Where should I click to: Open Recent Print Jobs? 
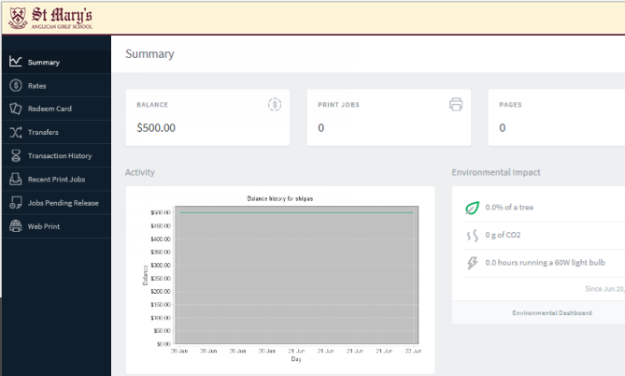[x=57, y=180]
